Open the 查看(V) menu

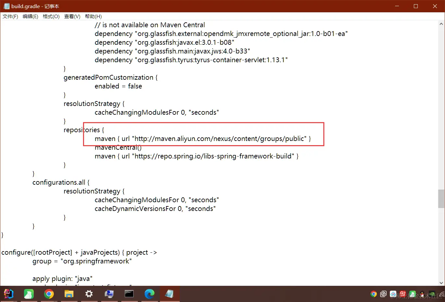(72, 17)
